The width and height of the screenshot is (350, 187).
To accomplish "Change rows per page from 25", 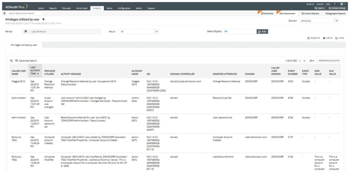I will pyautogui.click(x=311, y=61).
